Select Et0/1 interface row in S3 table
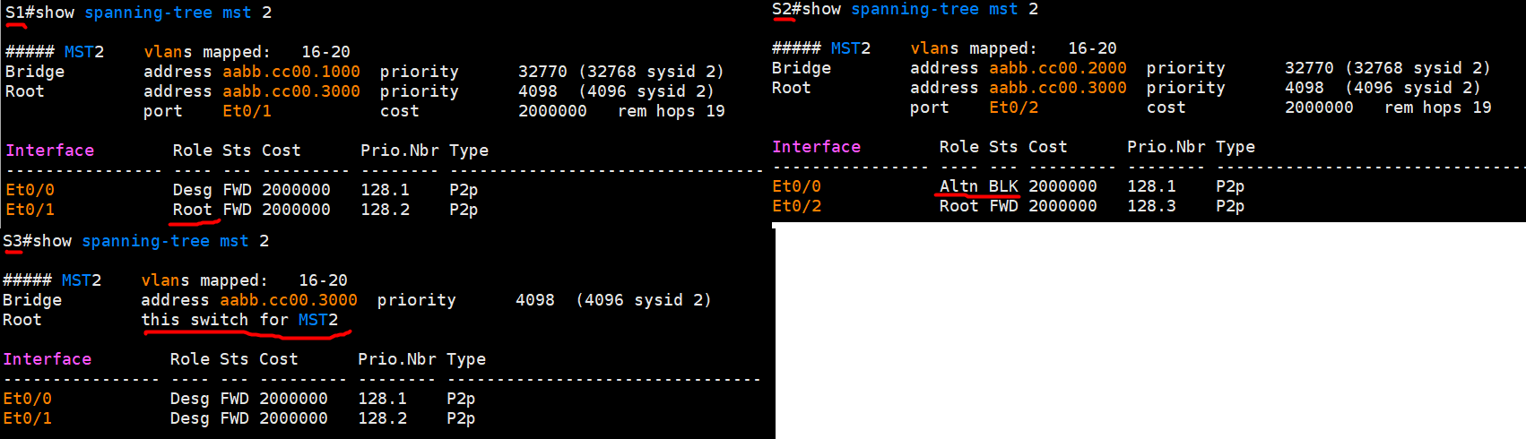This screenshot has height=439, width=1526. click(28, 418)
